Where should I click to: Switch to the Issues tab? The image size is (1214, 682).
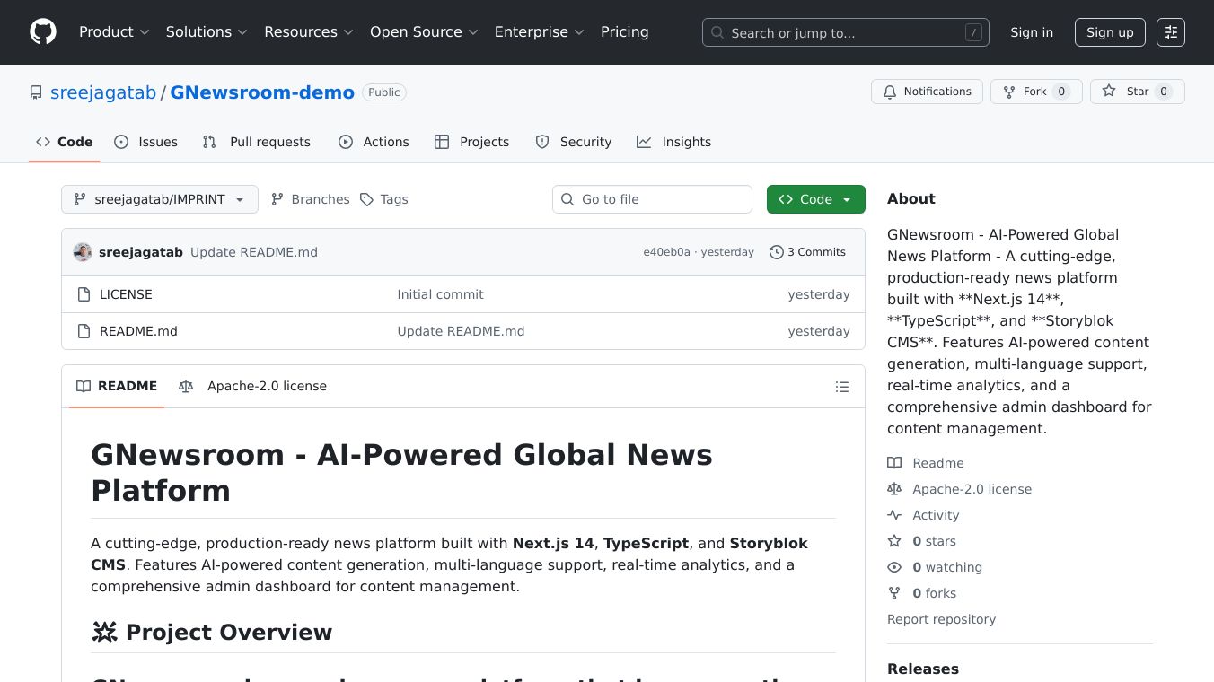click(146, 142)
